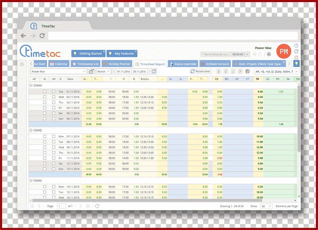The image size is (318, 230).
Task: Click the red power logout icon
Action: (296, 57)
